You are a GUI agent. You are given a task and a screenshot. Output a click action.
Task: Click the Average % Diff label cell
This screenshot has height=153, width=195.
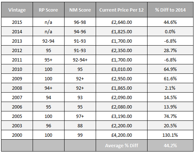click(122, 145)
